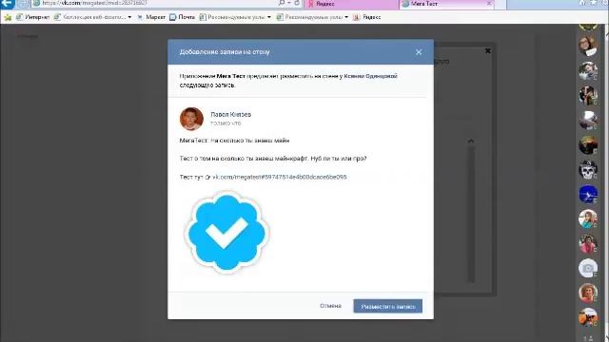Open the Яндекс bookmark in the favorites bar

coord(367,17)
